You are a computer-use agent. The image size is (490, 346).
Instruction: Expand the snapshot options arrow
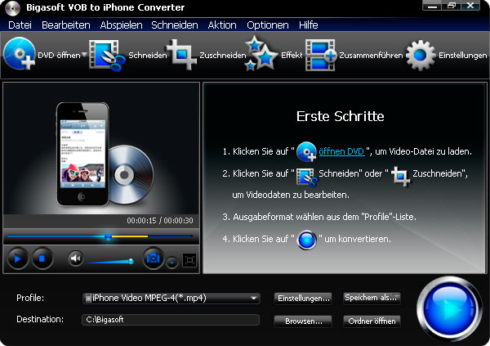[x=171, y=263]
